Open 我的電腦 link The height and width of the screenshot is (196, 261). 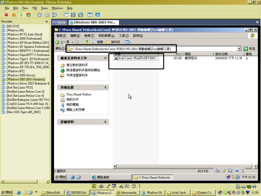pyautogui.click(x=72, y=105)
